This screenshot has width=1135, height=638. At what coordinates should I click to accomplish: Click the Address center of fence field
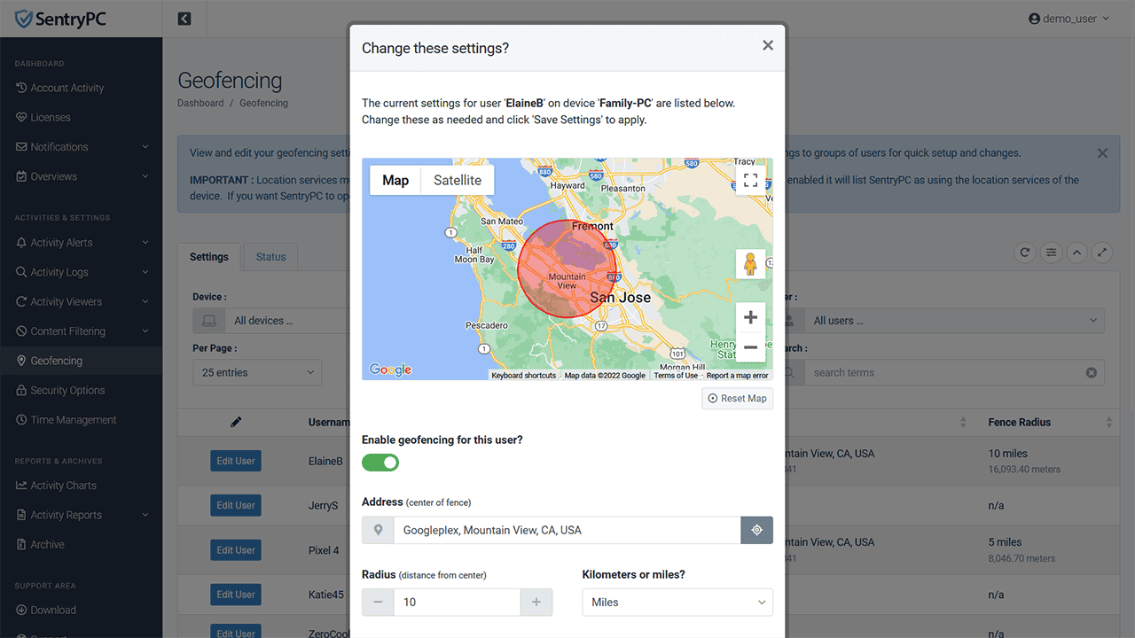[x=567, y=530]
